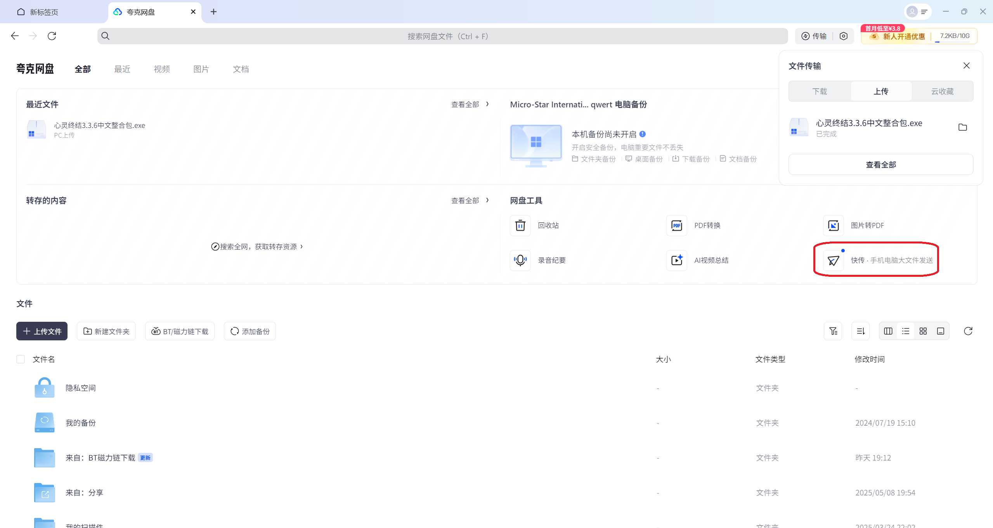Switch to the 图片 tab
This screenshot has height=528, width=993.
point(201,69)
